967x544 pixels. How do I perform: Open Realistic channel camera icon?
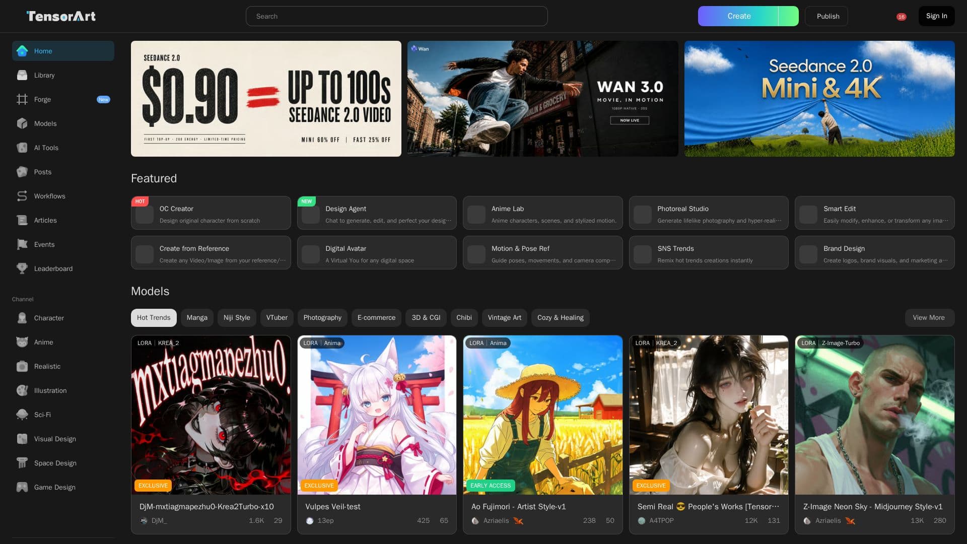[x=22, y=366]
